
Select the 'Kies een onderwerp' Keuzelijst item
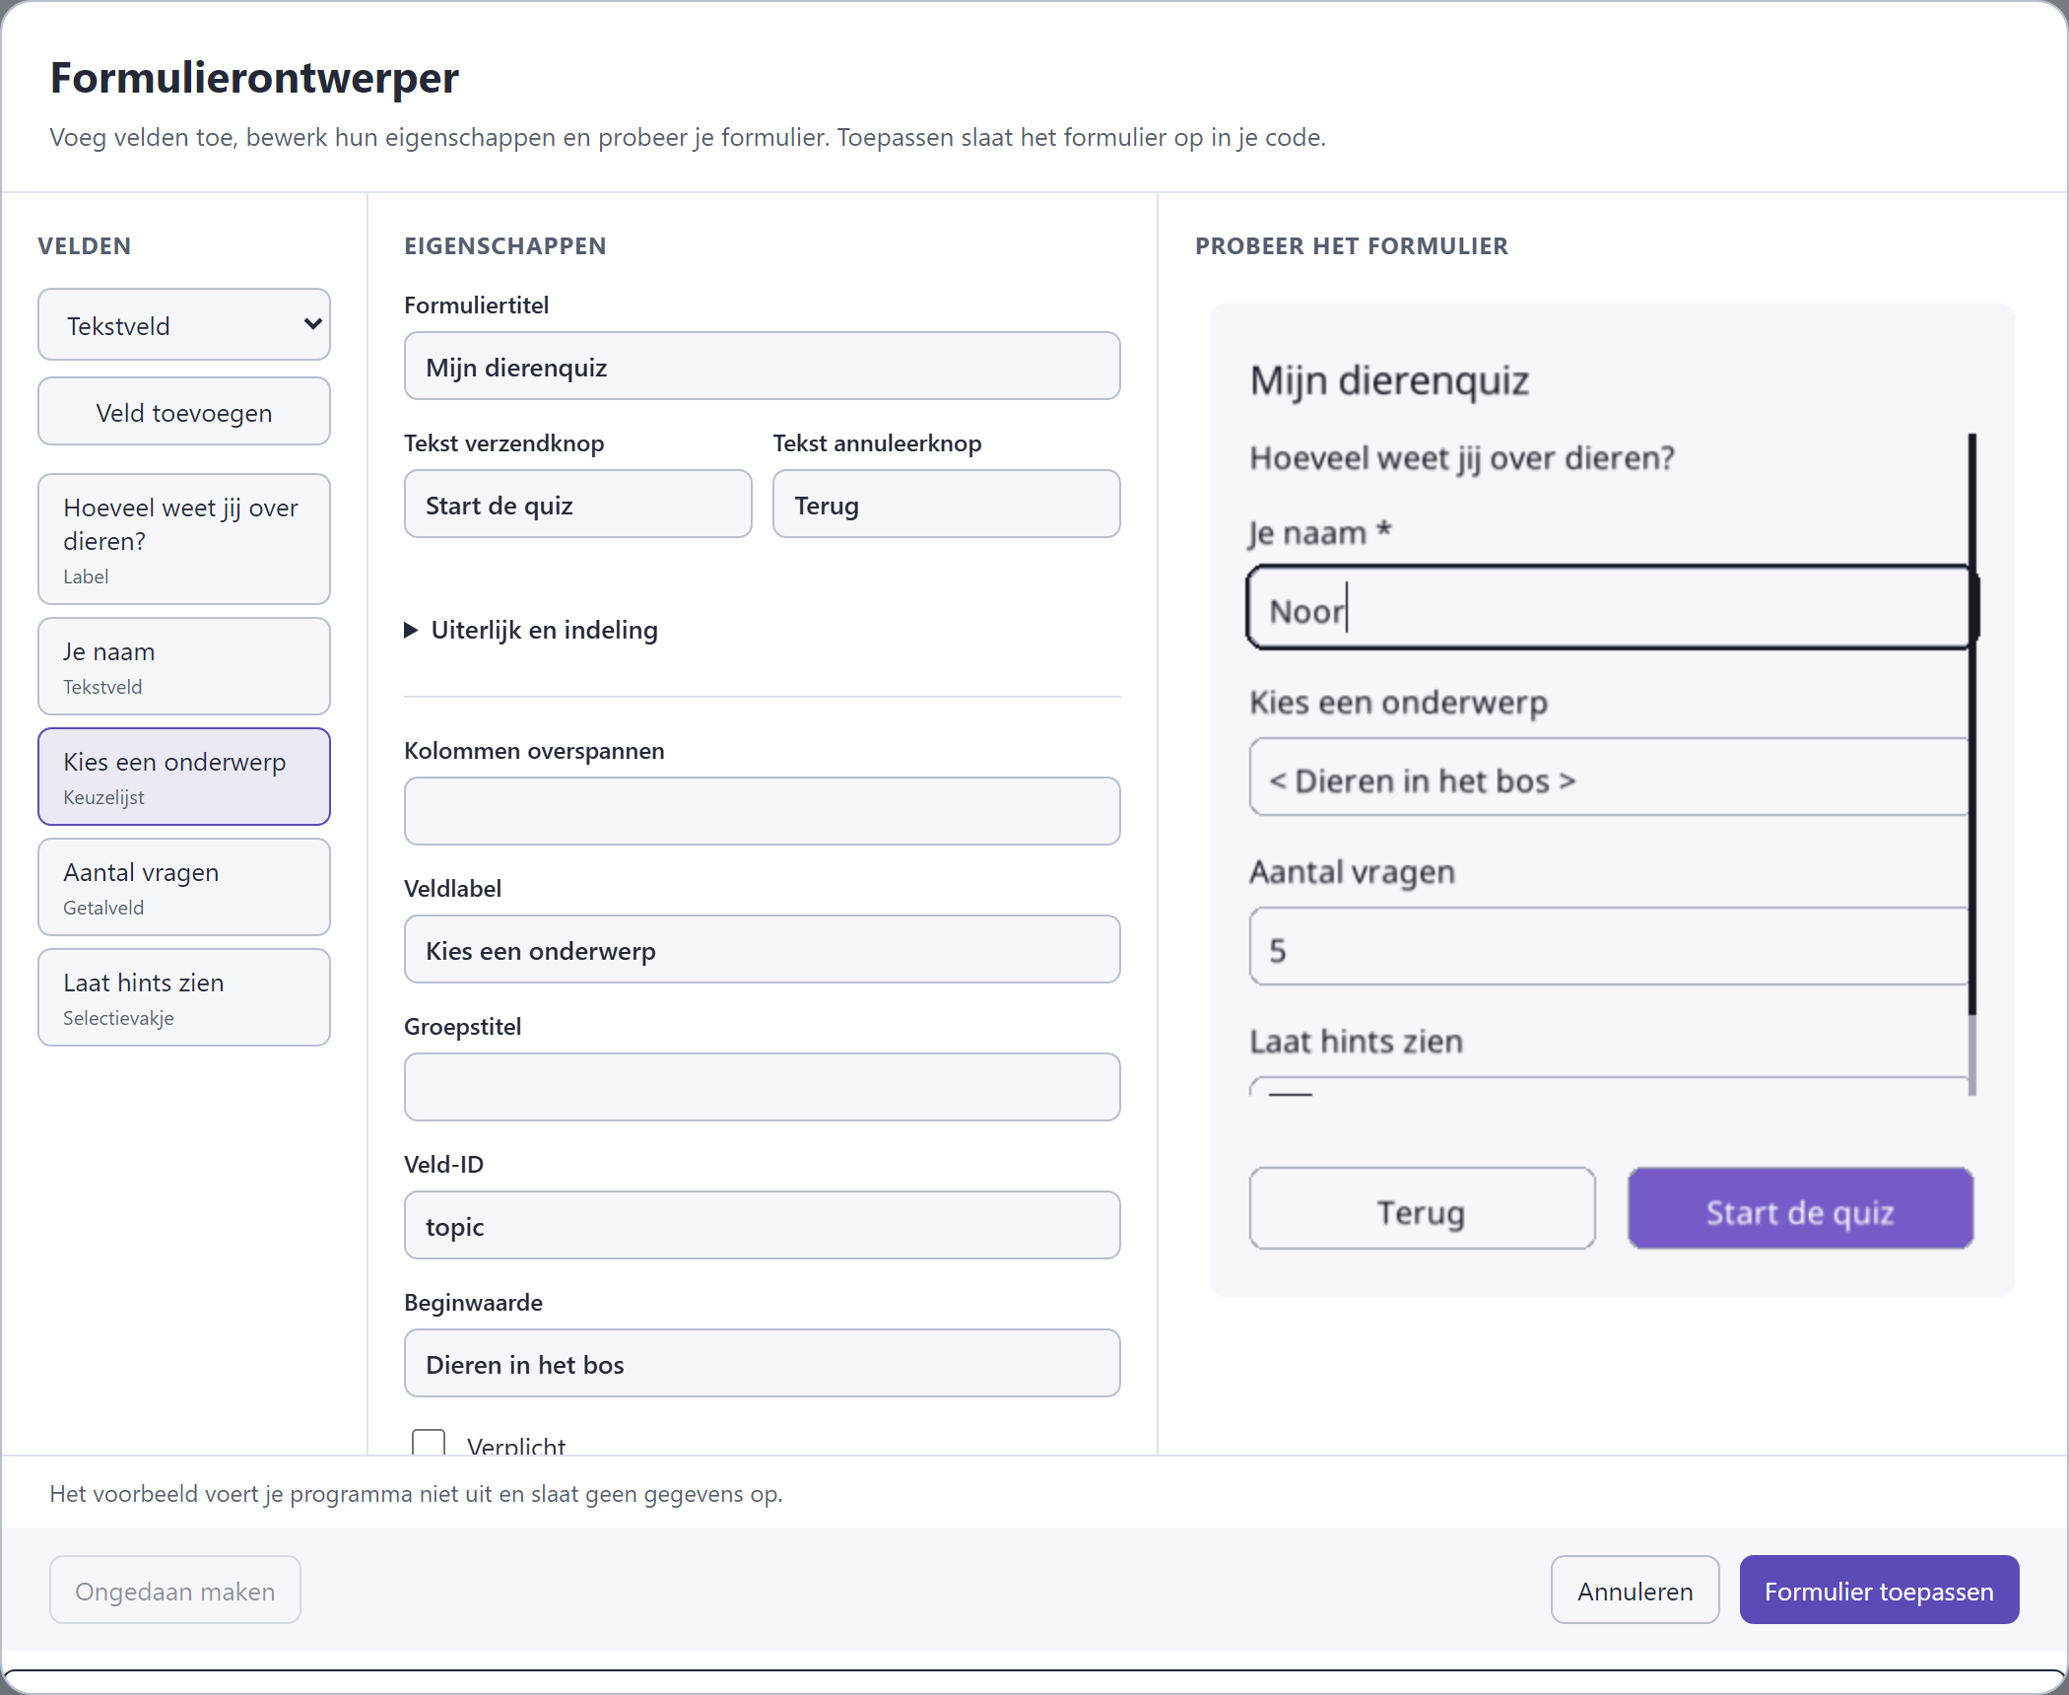tap(184, 777)
